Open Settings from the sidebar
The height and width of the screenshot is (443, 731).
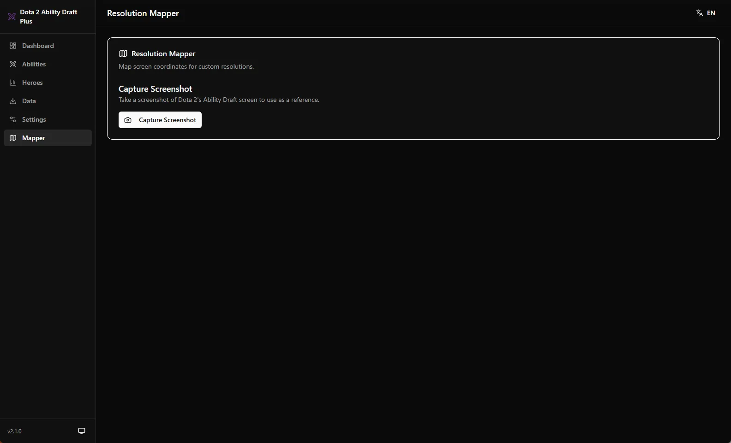(x=48, y=119)
